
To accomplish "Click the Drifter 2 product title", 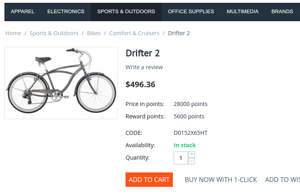I will coord(143,53).
